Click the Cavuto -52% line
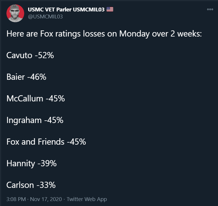This screenshot has width=218, height=206. 30,55
